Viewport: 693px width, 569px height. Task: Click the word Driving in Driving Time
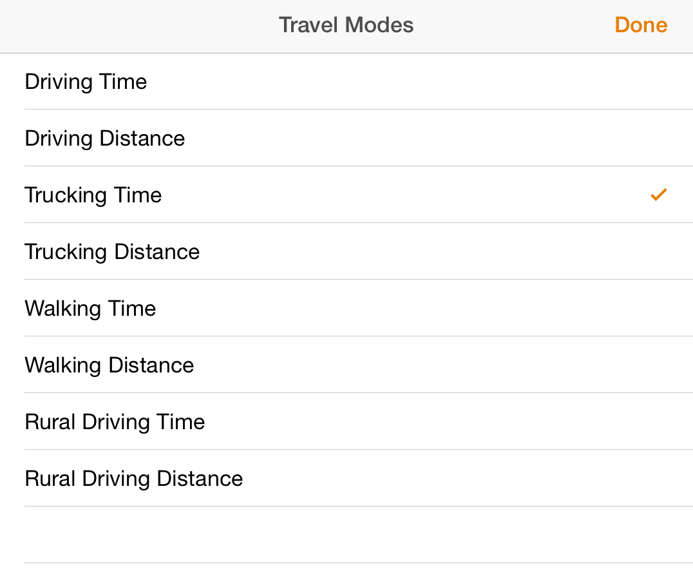[59, 82]
